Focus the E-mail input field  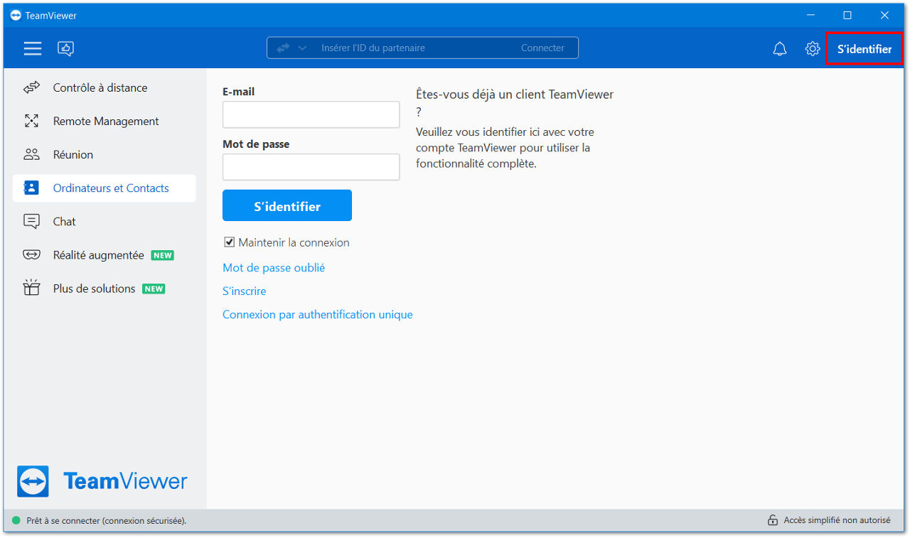311,114
